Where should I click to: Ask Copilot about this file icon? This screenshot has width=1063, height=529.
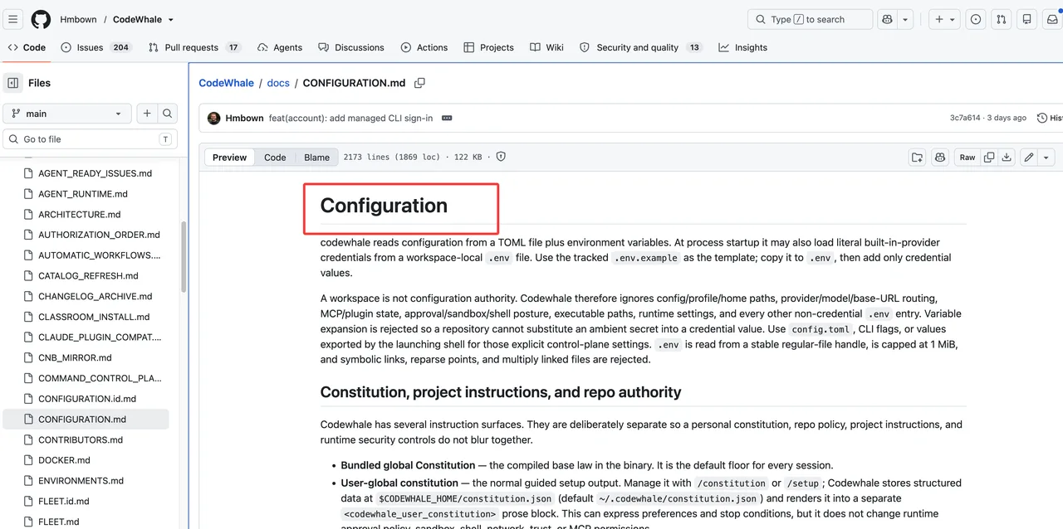(x=940, y=157)
